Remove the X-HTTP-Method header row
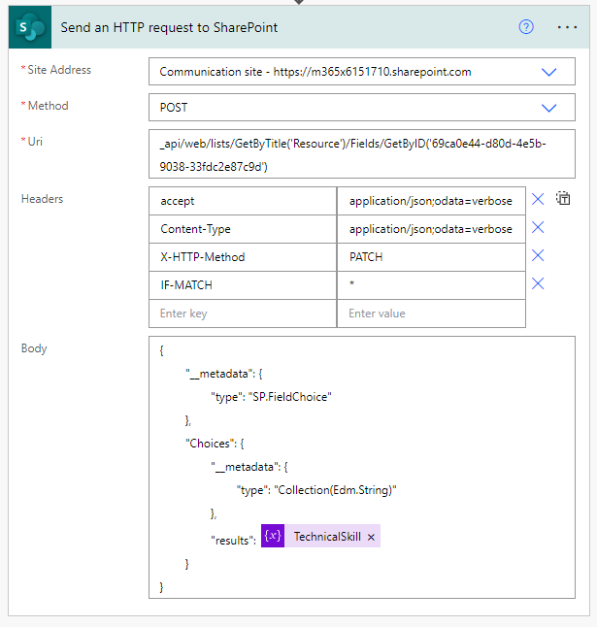Viewport: 597px width, 627px height. pos(538,255)
